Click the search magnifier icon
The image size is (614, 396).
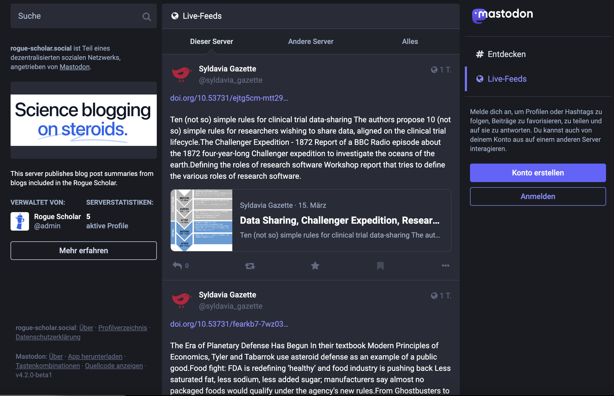click(x=147, y=16)
